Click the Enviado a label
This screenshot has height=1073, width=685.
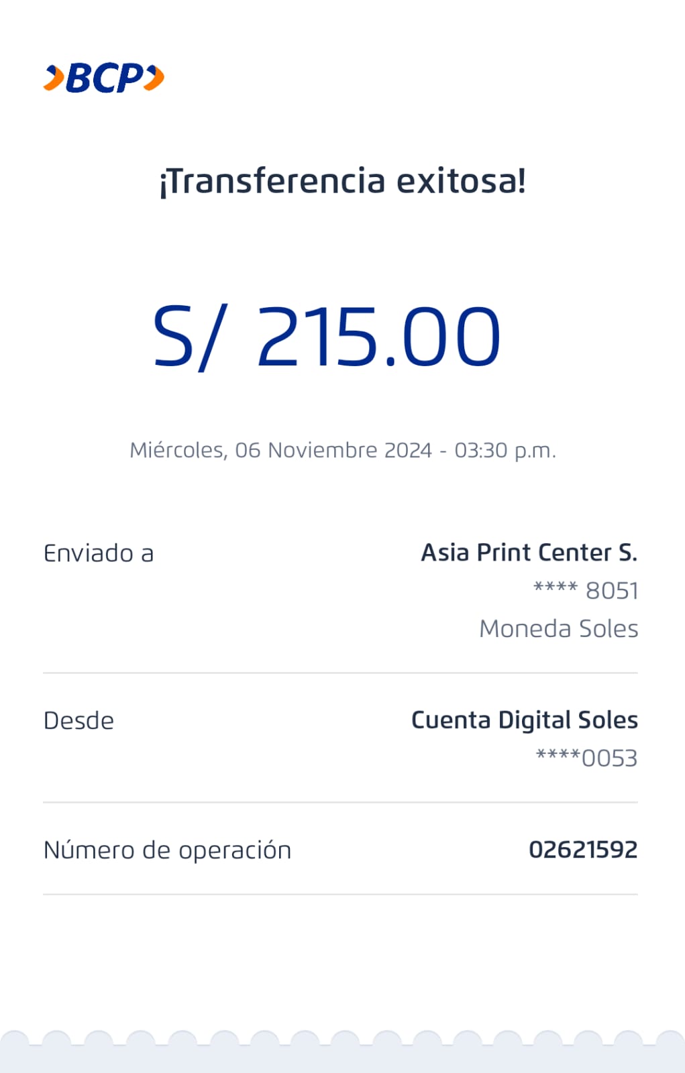[99, 553]
